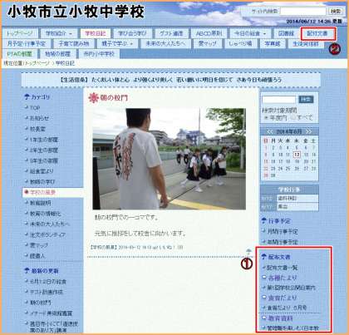
Task: Open 未来の大人たちへ in category list
Action: tap(50, 224)
